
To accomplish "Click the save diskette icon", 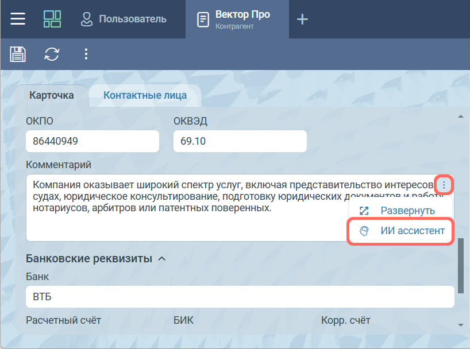I will 18,54.
